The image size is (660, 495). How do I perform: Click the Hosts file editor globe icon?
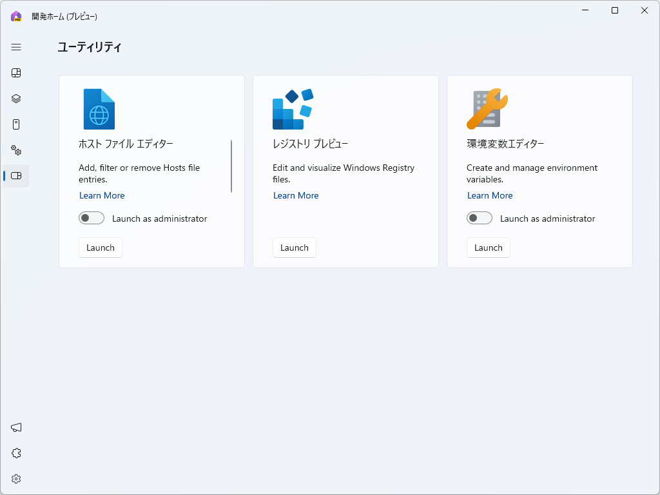[99, 109]
